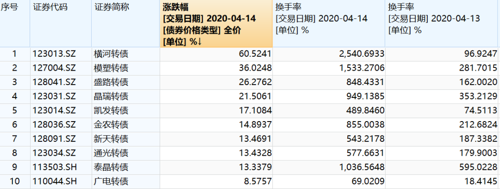
Task: Click turnover value 949.1385
Action: 366,97
